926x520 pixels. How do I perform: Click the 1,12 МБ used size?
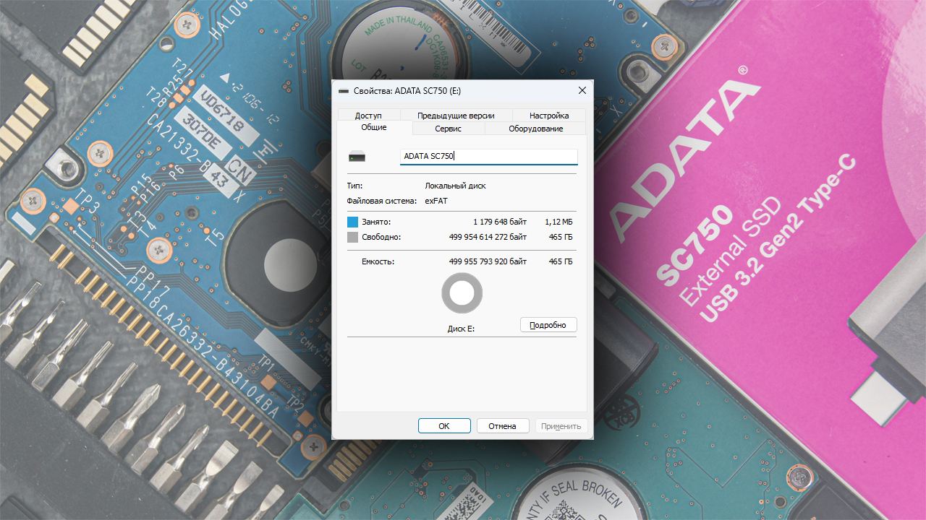[558, 222]
